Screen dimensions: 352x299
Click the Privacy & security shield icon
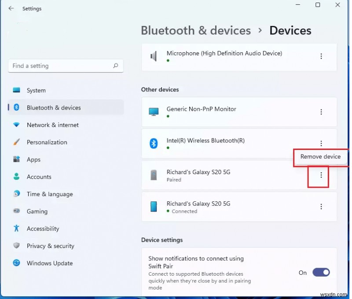pyautogui.click(x=16, y=245)
